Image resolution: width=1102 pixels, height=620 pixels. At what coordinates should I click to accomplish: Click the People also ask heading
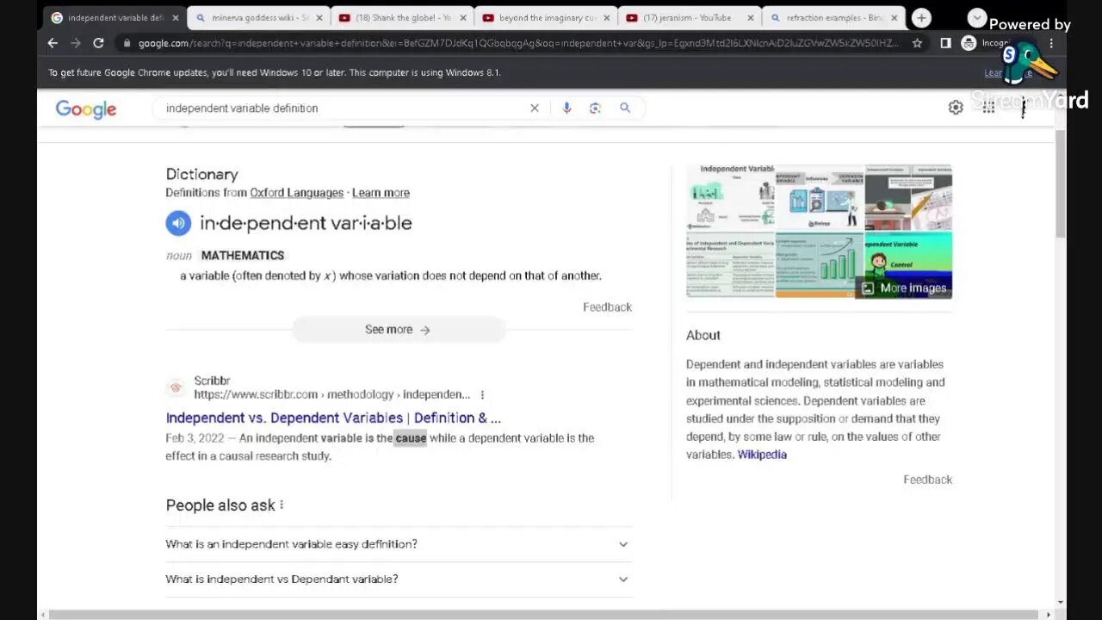(220, 505)
